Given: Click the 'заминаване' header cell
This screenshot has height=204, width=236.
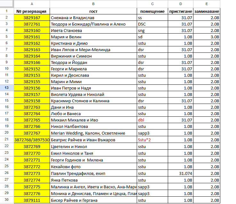Looking at the screenshot, I should [x=207, y=11].
